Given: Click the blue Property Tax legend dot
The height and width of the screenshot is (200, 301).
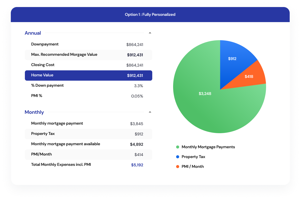Looking at the screenshot, I should click(x=178, y=157).
